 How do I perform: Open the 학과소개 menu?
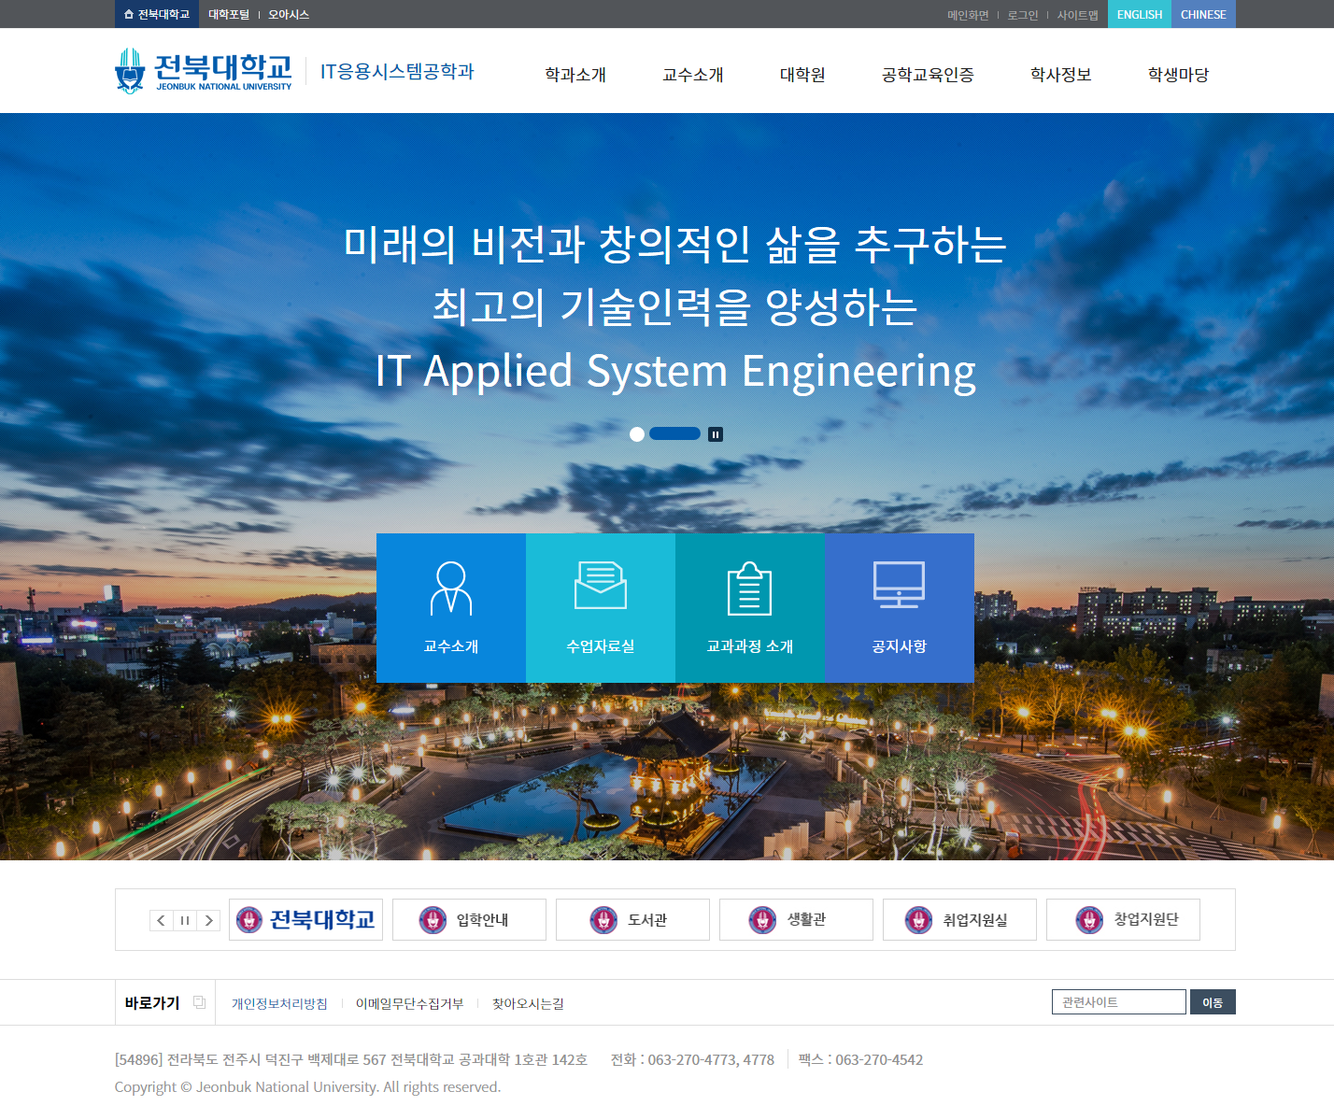(575, 75)
